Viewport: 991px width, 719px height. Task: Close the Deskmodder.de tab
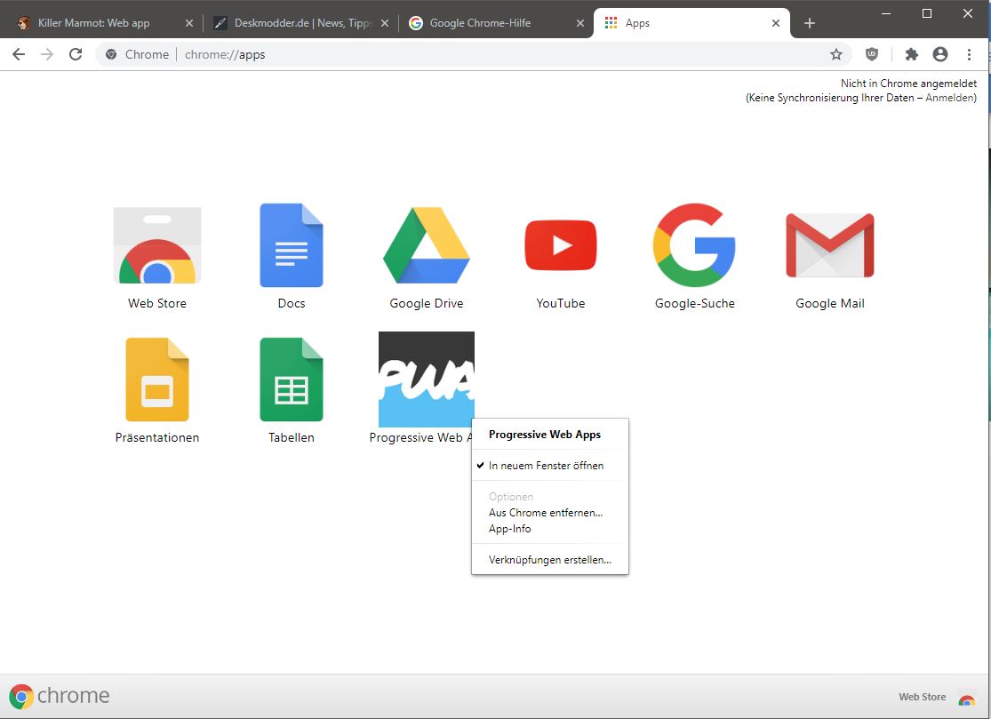(x=385, y=23)
